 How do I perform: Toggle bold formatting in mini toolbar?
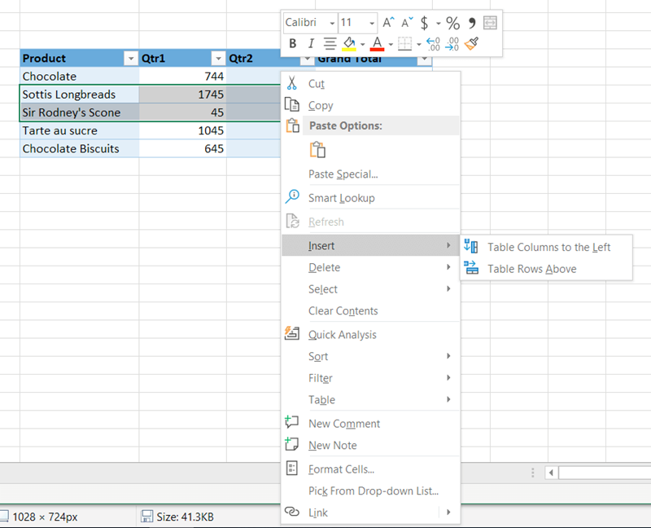point(293,44)
